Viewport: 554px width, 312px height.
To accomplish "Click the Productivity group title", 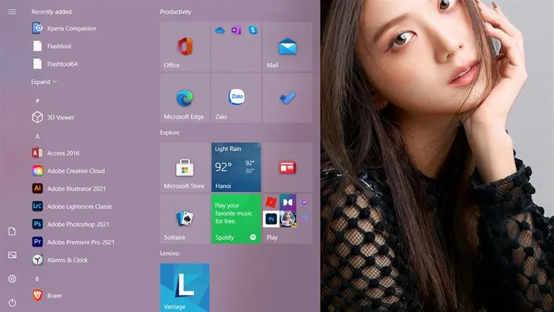I will [x=175, y=12].
